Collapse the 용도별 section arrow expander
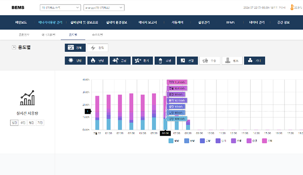303x175 pixels. (x=14, y=47)
